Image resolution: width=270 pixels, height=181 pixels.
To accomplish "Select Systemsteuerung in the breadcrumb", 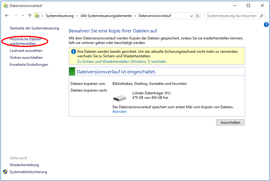I will click(x=60, y=16).
